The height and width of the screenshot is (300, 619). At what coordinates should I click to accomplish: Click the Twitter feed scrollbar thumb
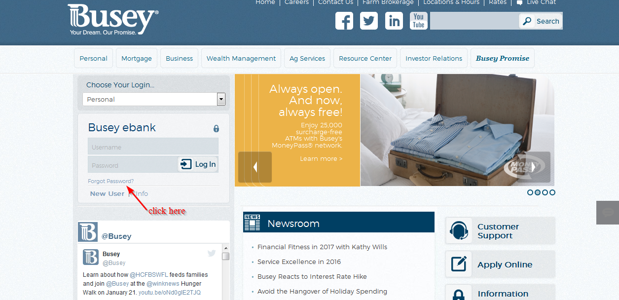point(225,256)
